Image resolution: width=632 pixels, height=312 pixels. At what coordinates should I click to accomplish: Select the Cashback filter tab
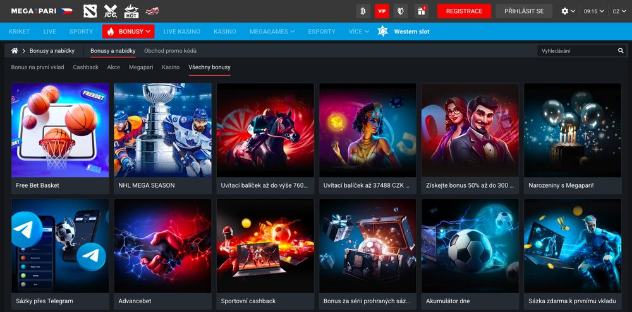tap(85, 67)
